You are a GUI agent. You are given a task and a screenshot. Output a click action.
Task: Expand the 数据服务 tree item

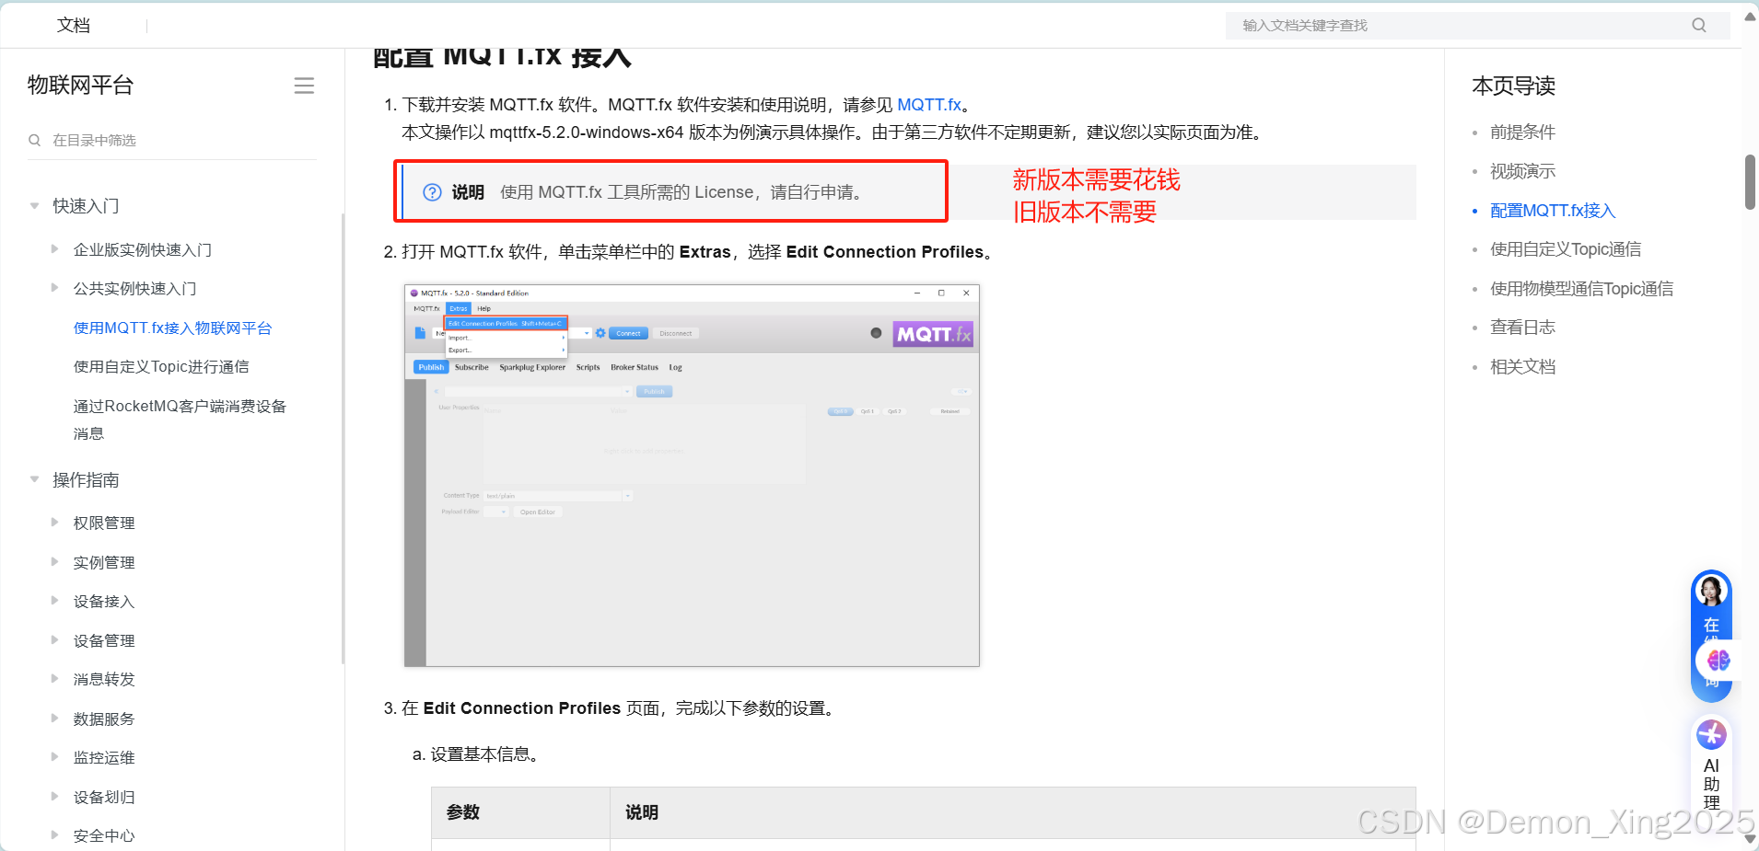pos(54,718)
